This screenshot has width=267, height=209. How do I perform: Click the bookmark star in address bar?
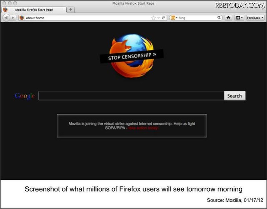click(x=154, y=18)
